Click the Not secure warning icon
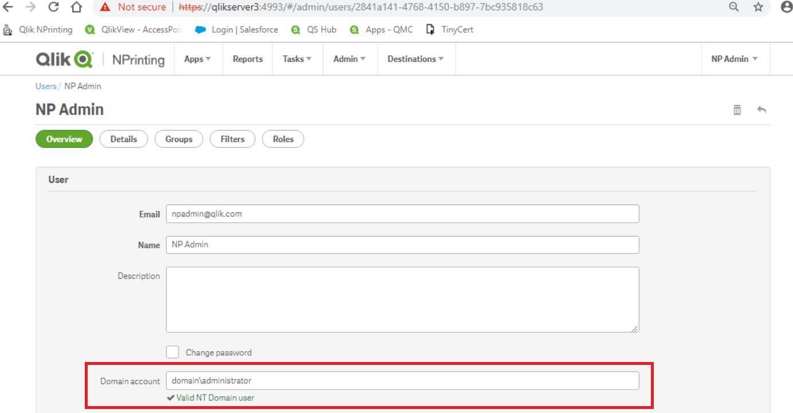 click(105, 7)
